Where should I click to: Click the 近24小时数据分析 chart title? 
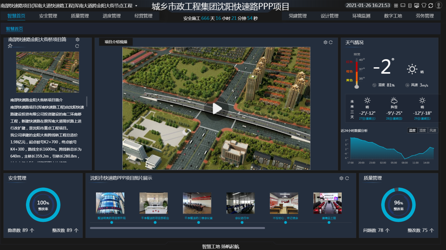point(354,131)
